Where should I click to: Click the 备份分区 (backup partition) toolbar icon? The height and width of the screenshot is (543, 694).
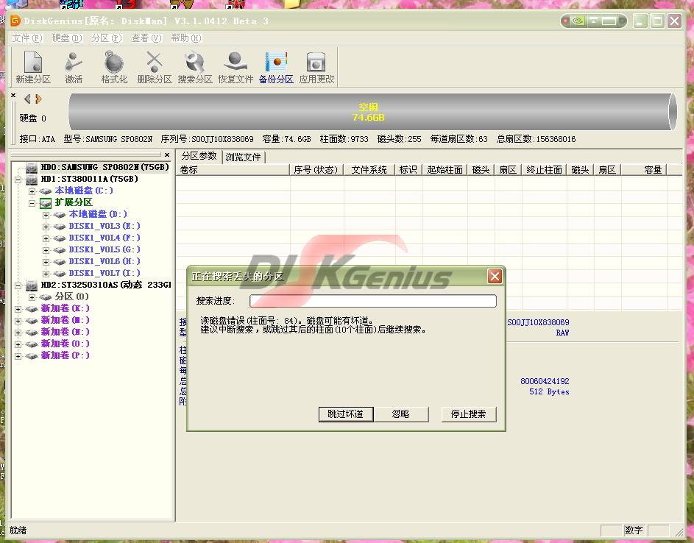tap(276, 67)
